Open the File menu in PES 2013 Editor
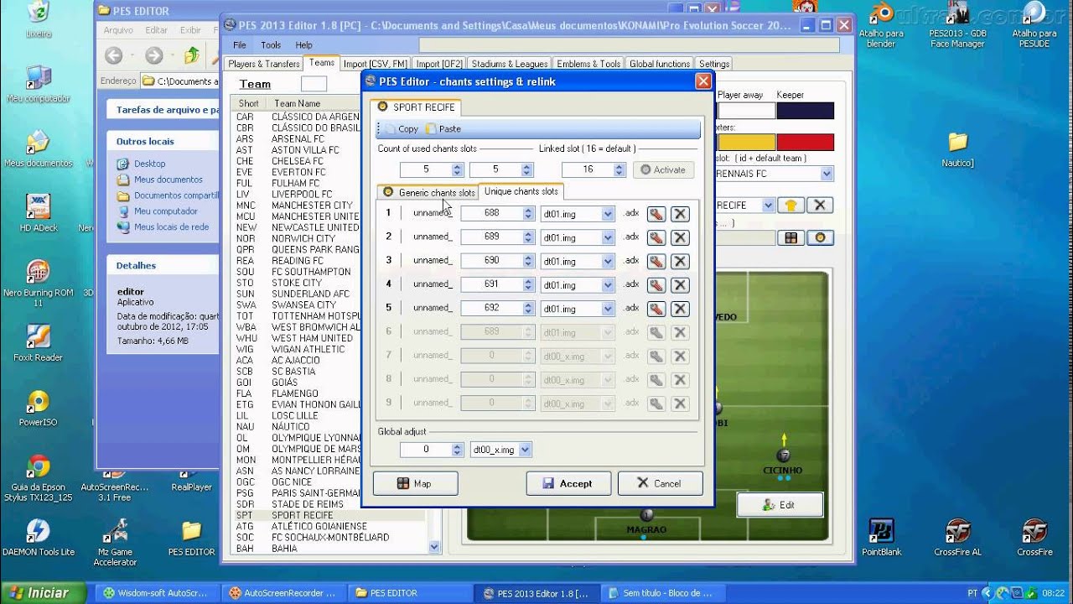1073x604 pixels. pyautogui.click(x=240, y=45)
